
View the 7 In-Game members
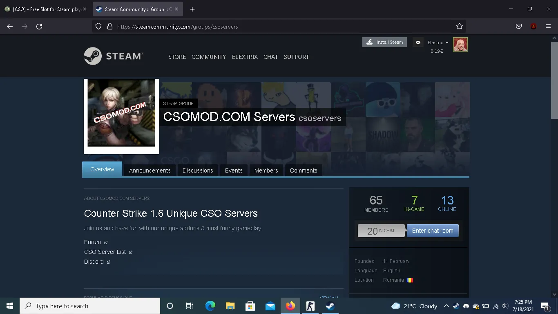point(414,203)
